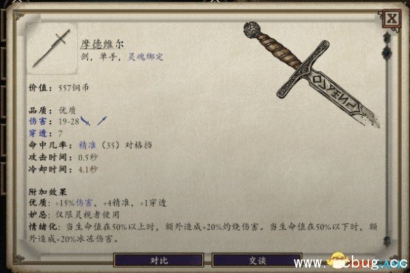
Task: Click the diamond scrollbar thumb
Action: point(387,53)
